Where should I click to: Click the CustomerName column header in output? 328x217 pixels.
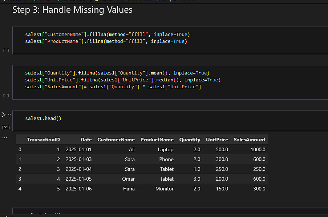pos(116,140)
